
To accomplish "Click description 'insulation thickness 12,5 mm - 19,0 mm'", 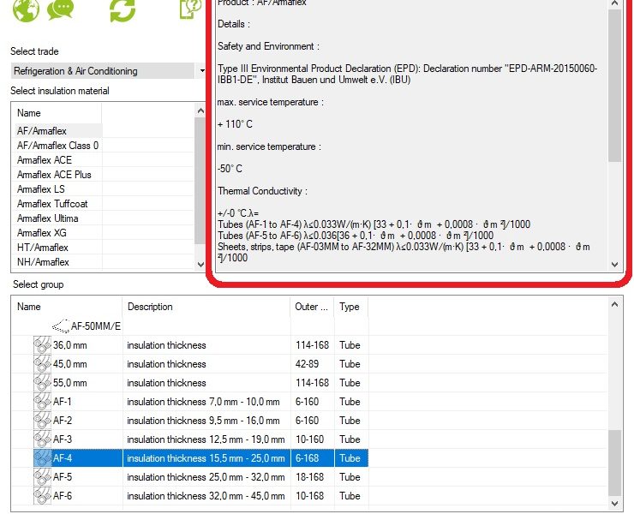I will click(206, 439).
